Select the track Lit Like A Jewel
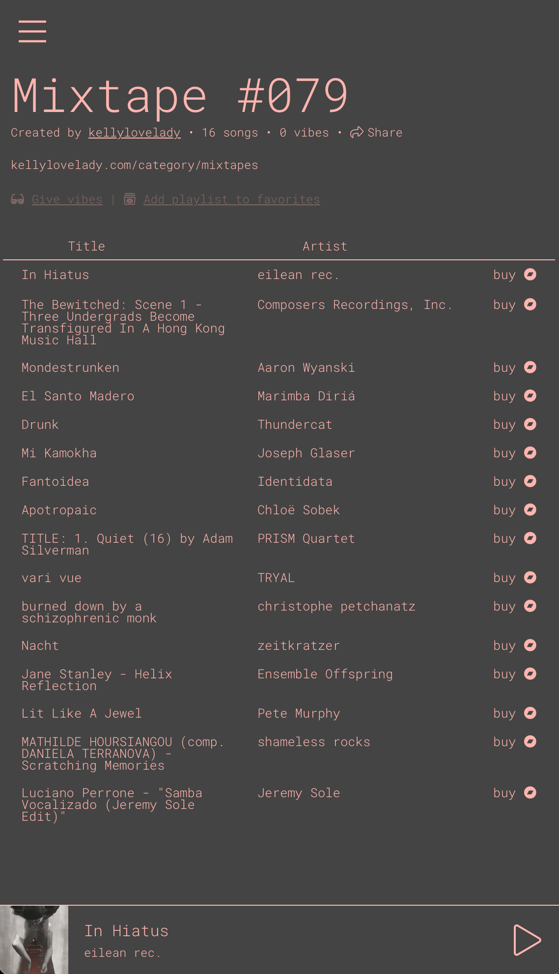 [82, 713]
